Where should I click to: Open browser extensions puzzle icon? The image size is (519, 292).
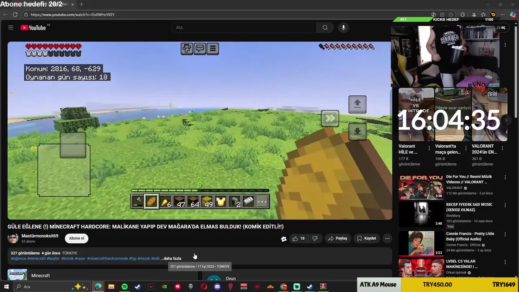click(x=463, y=15)
